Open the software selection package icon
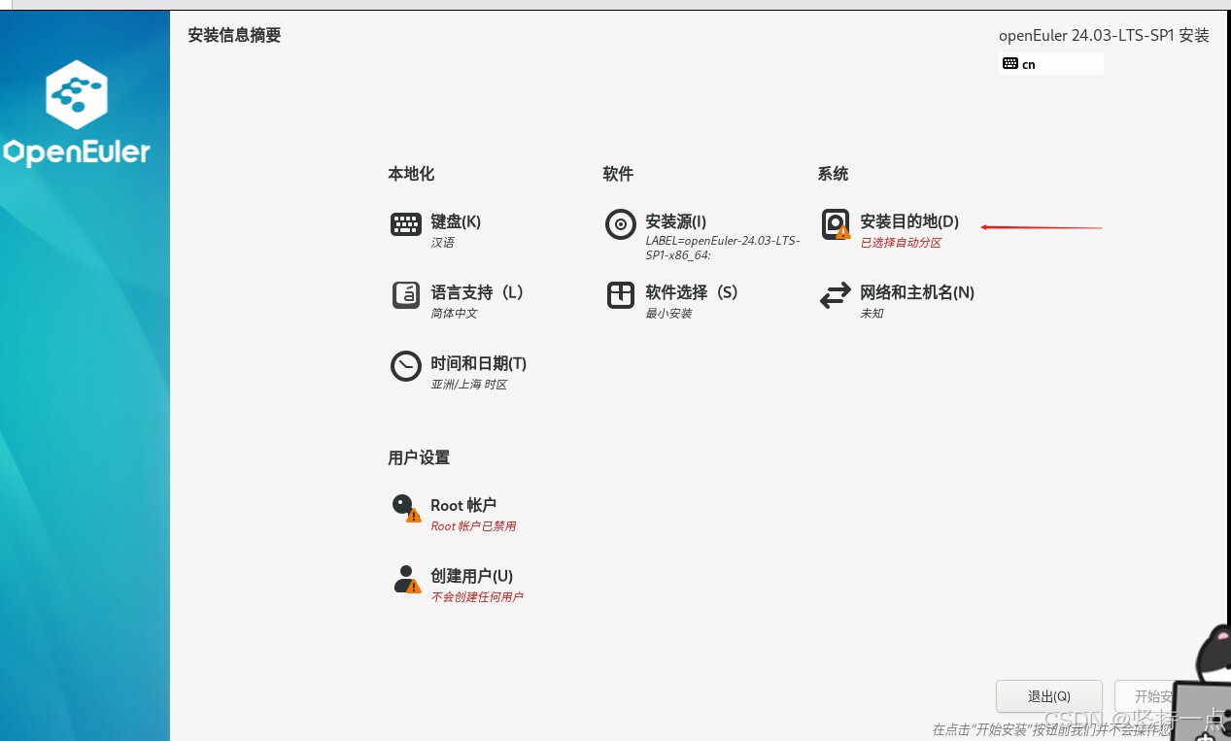The height and width of the screenshot is (741, 1231). pos(621,295)
